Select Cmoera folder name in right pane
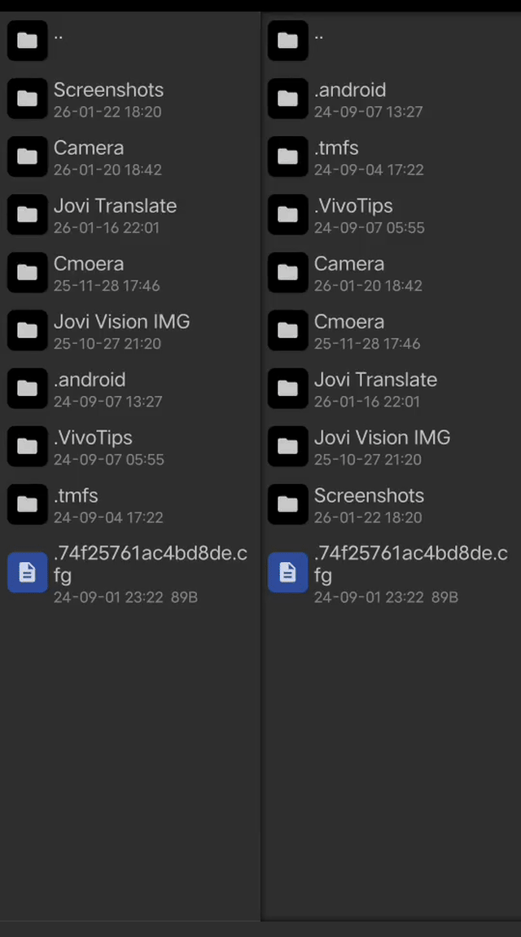Screen dimensions: 521x937 pos(349,322)
